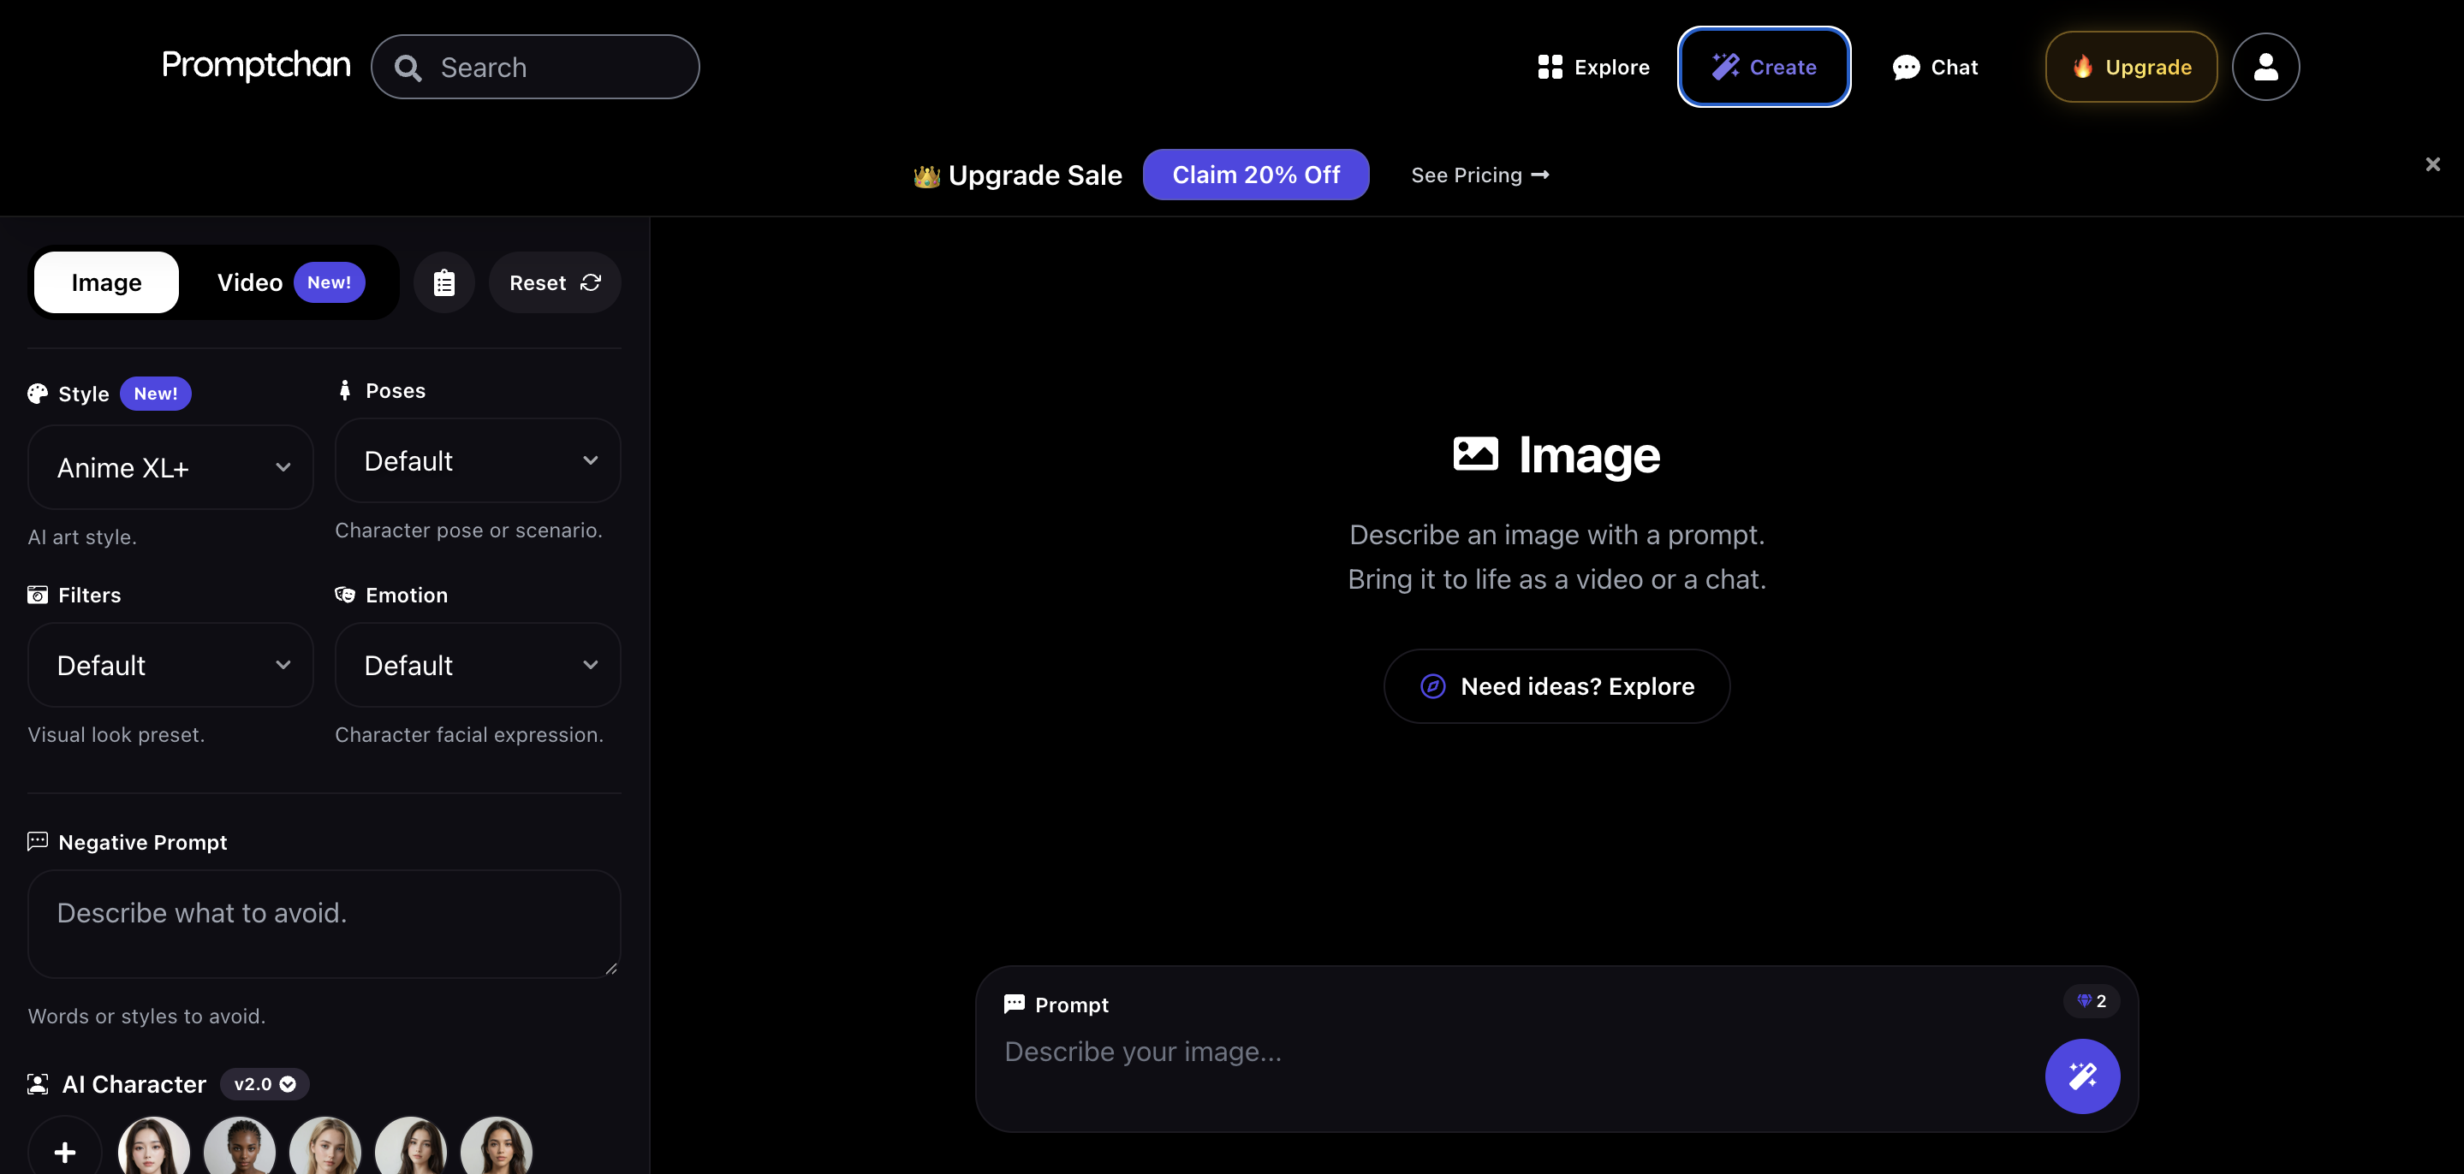Click the AI Character portrait icon

tap(38, 1084)
